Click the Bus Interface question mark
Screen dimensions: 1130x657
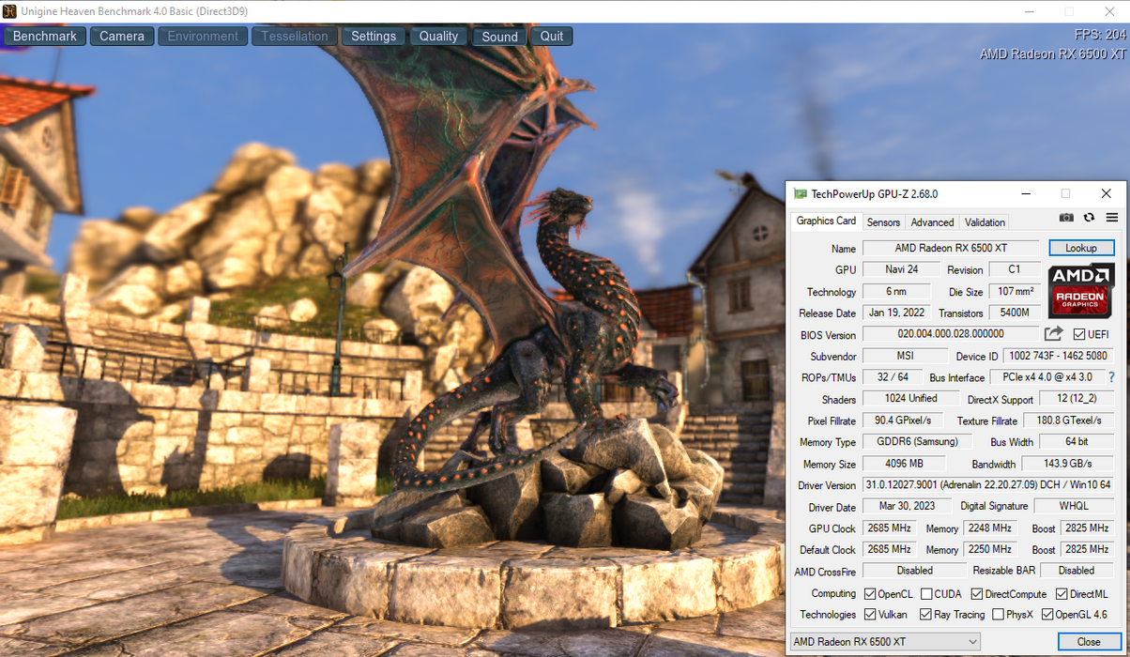point(1111,377)
